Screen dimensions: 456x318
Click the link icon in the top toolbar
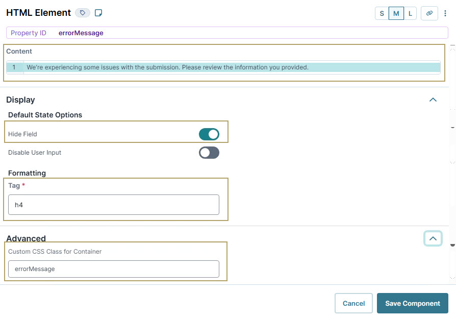429,13
